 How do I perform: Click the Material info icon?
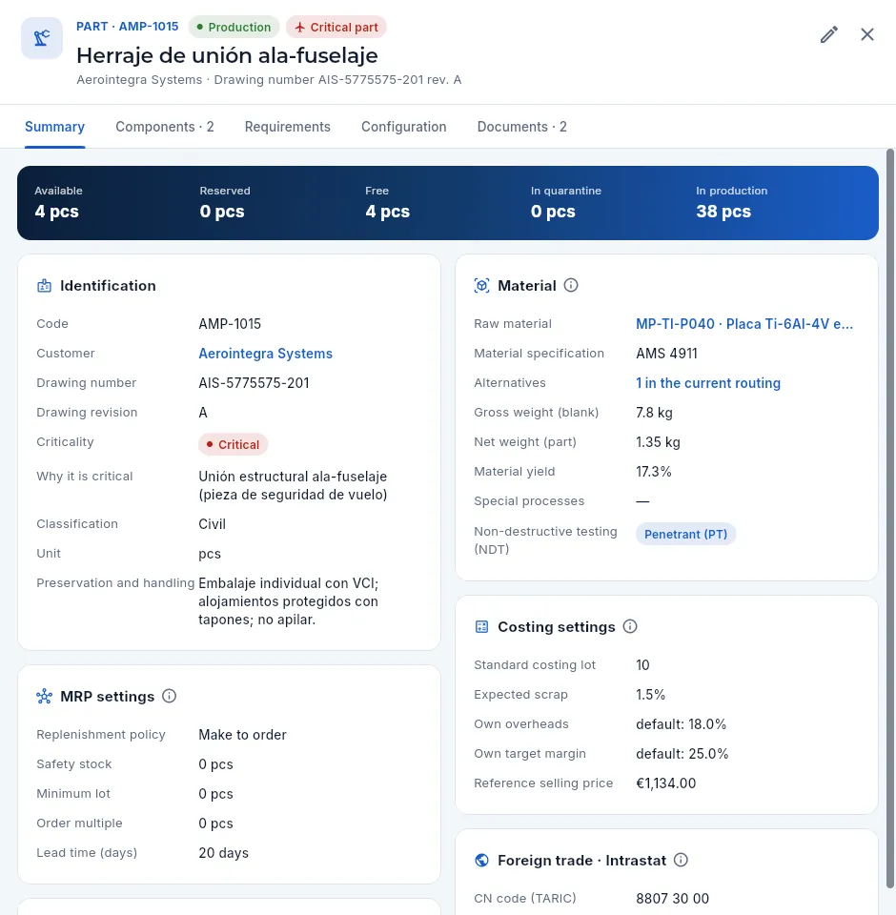571,285
